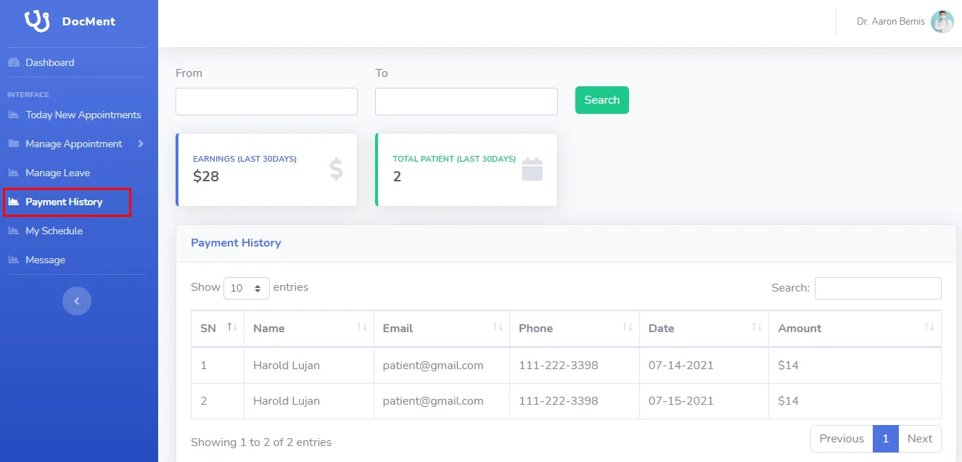Open the Show entries count dropdown

(247, 288)
